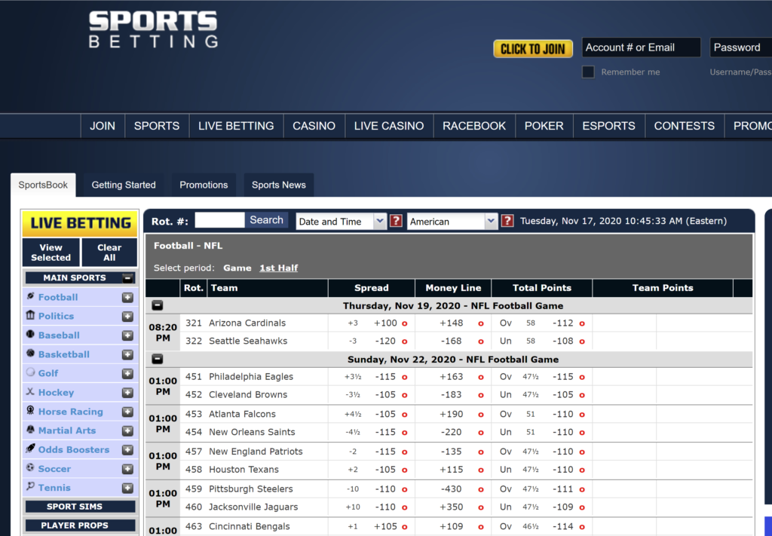Enable the Remember me checkbox

click(x=588, y=72)
